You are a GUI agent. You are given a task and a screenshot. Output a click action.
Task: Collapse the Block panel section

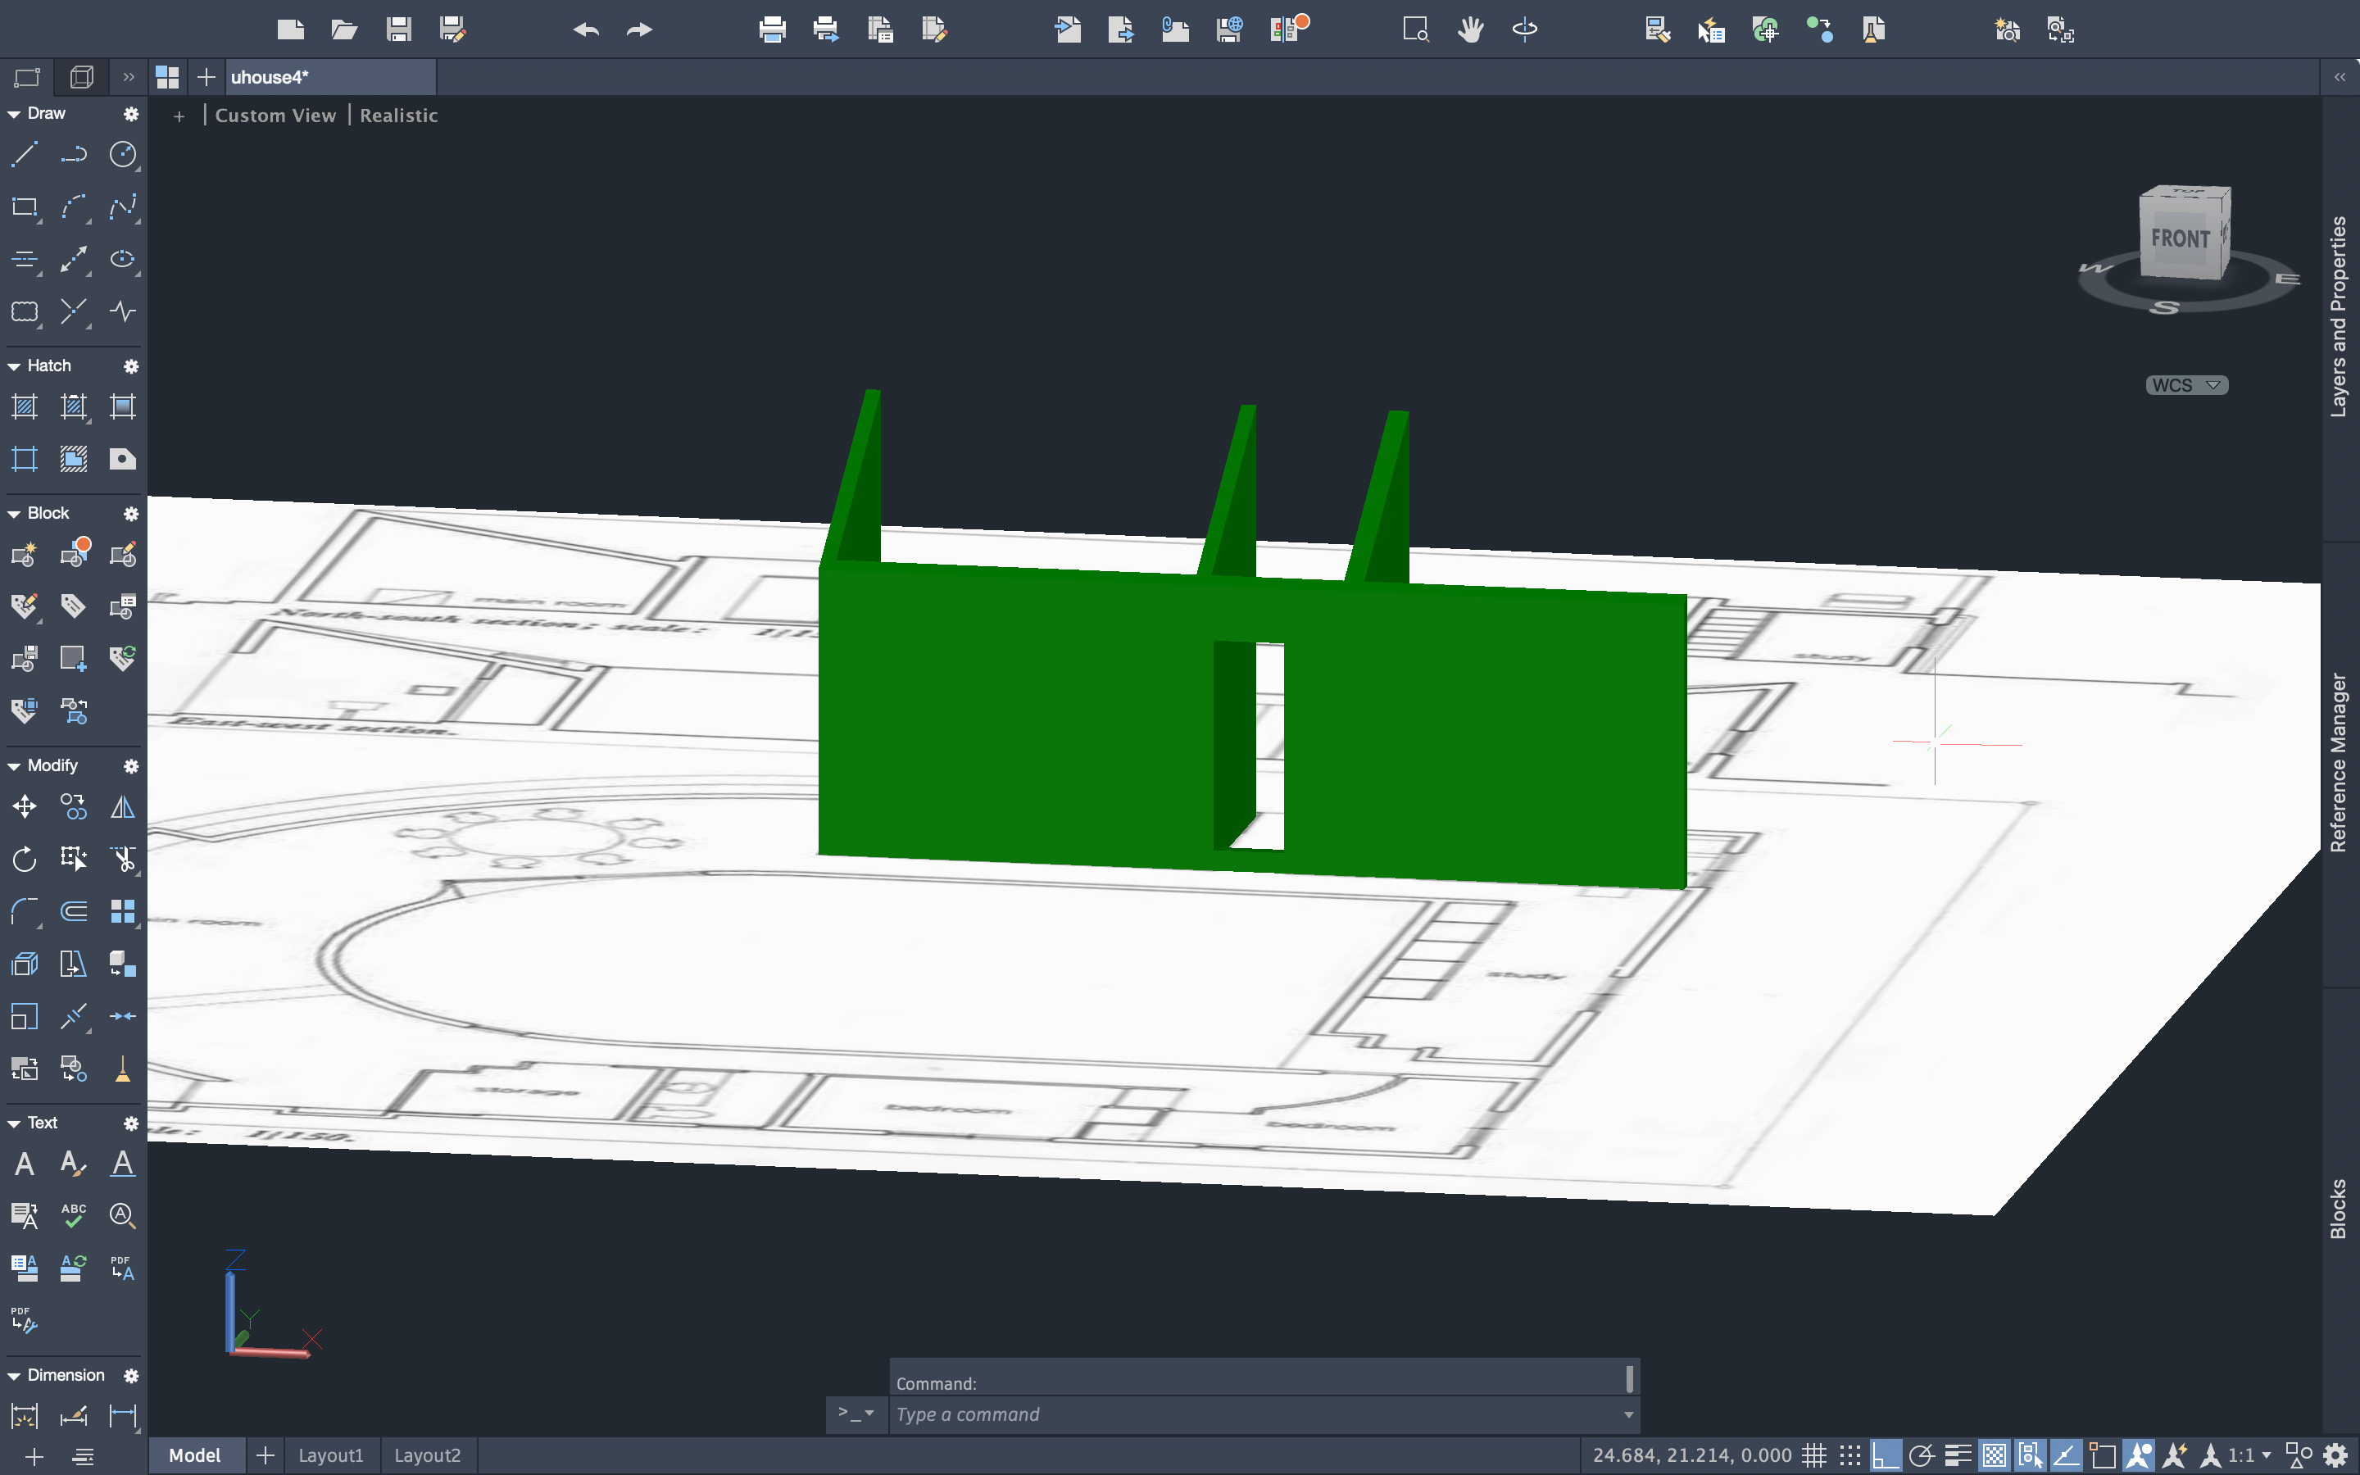tap(14, 514)
